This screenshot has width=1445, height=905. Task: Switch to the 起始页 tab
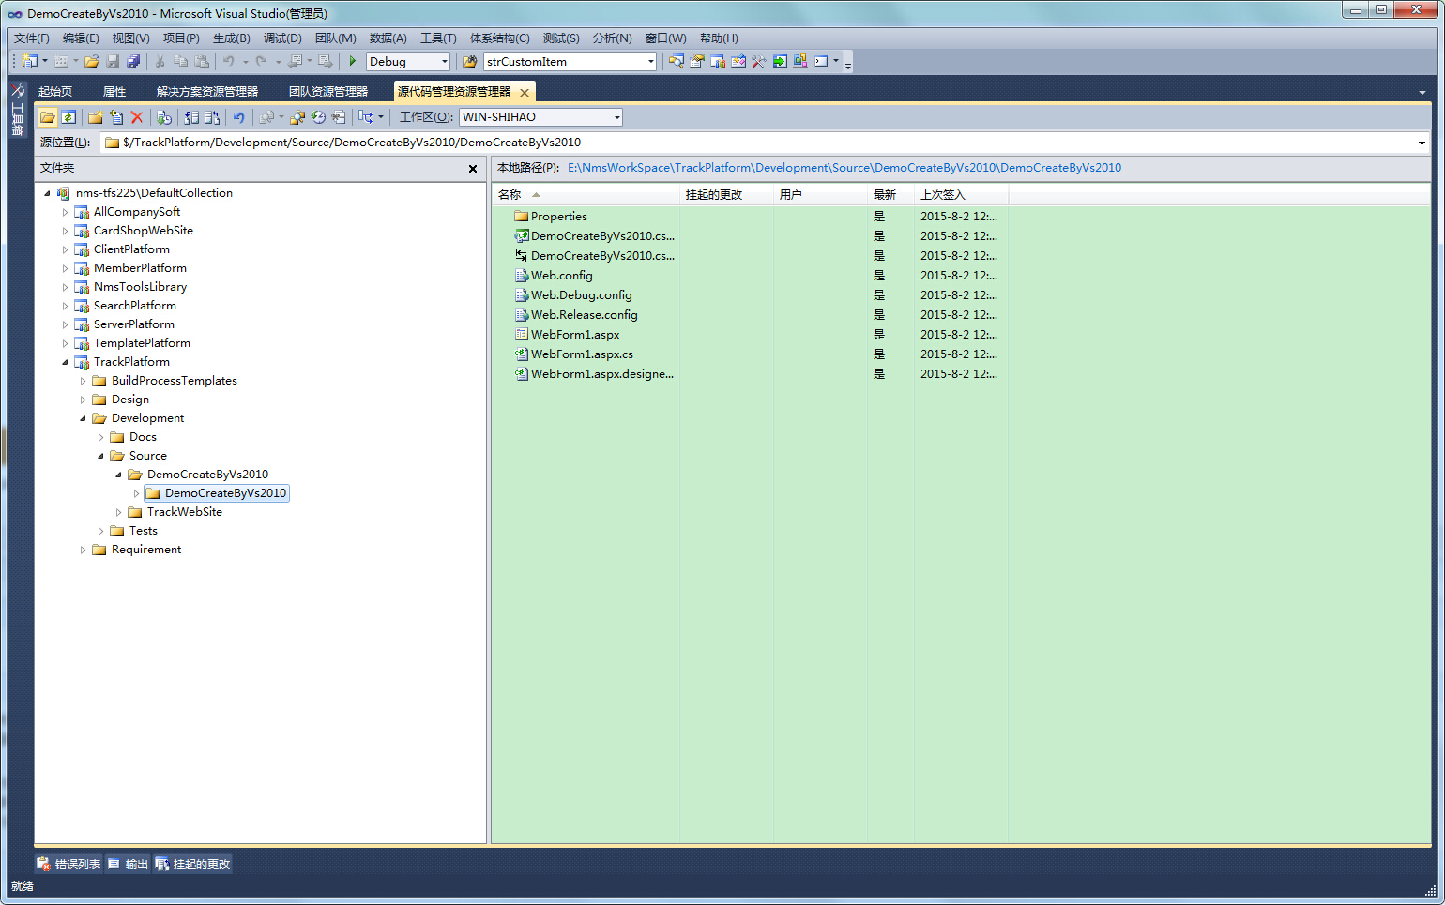click(55, 91)
